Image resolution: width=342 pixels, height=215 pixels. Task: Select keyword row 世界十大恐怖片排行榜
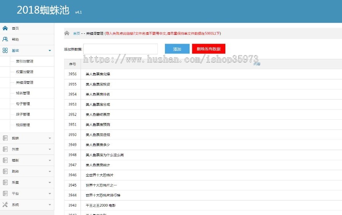pos(103,195)
